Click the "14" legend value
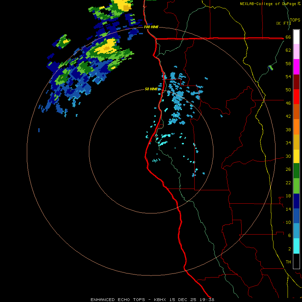 (288, 209)
